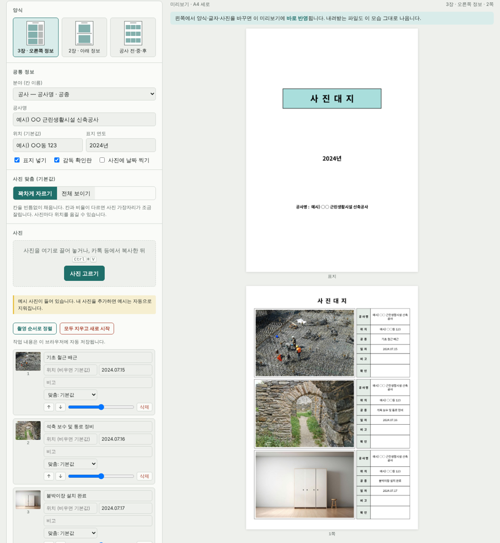
Task: Adjust the position slider for 기초 철근 배근
Action: pyautogui.click(x=101, y=407)
